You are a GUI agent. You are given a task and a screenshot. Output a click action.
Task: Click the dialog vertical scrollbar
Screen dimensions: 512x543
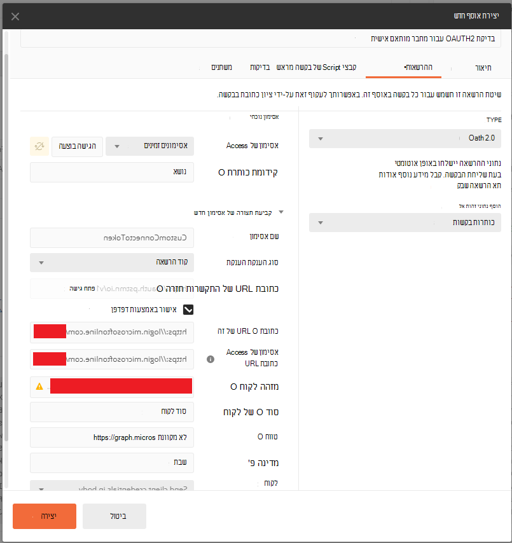tap(6, 247)
